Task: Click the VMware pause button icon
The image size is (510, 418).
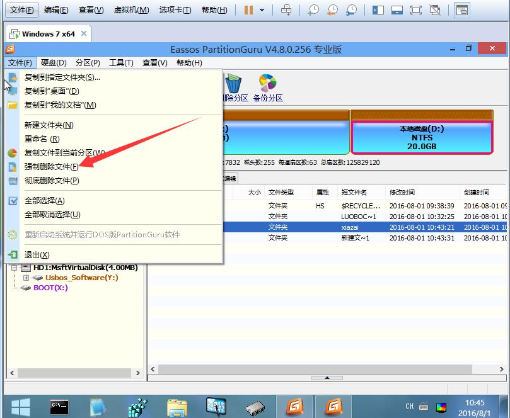Action: pyautogui.click(x=248, y=10)
